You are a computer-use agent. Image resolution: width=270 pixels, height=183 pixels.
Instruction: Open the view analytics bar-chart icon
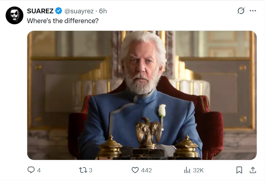tap(187, 170)
